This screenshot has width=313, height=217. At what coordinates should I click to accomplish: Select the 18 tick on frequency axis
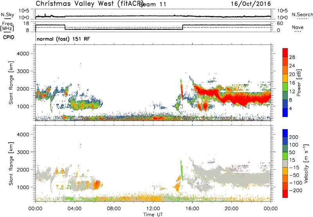26,24
